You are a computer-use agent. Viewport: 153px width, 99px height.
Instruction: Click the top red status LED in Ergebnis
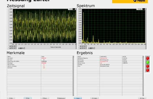[148, 58]
